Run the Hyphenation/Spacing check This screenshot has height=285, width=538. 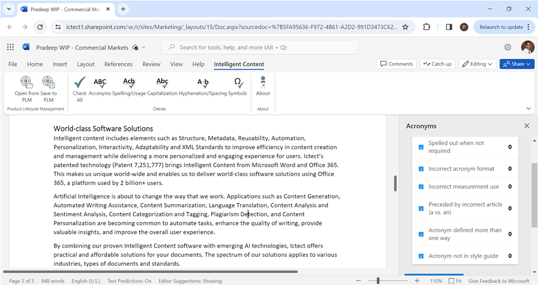point(203,86)
